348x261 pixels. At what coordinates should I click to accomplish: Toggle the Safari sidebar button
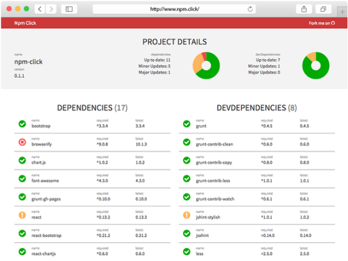69,9
